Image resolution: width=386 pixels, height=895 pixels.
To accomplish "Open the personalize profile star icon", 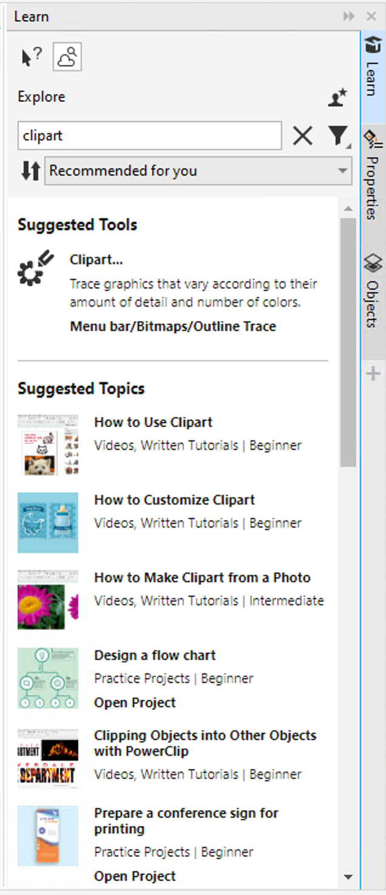I will 337,97.
